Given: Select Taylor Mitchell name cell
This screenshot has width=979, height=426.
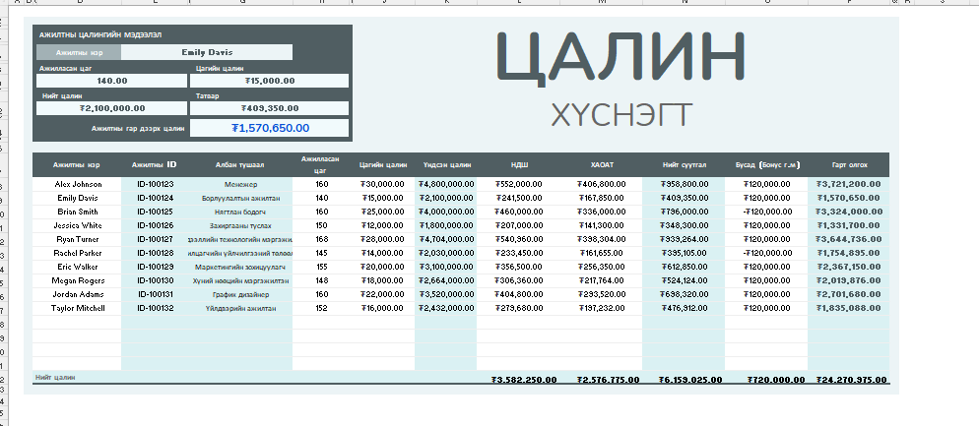Looking at the screenshot, I should pos(77,308).
